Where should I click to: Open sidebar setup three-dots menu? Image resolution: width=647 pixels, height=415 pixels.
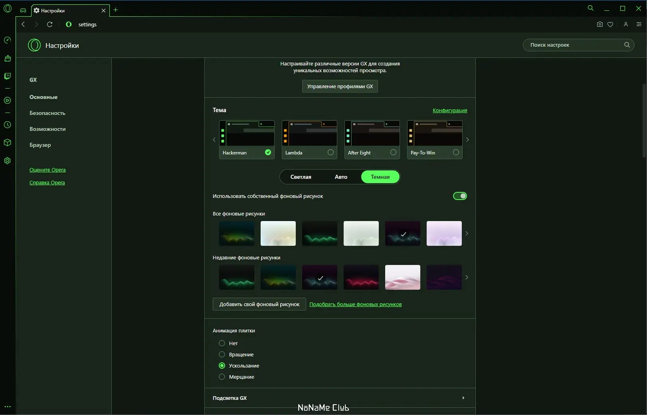(x=7, y=407)
